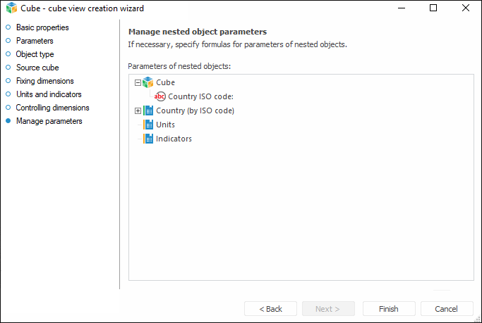This screenshot has height=323, width=482.
Task: Click the abc Country ISO code parameter icon
Action: tap(160, 96)
